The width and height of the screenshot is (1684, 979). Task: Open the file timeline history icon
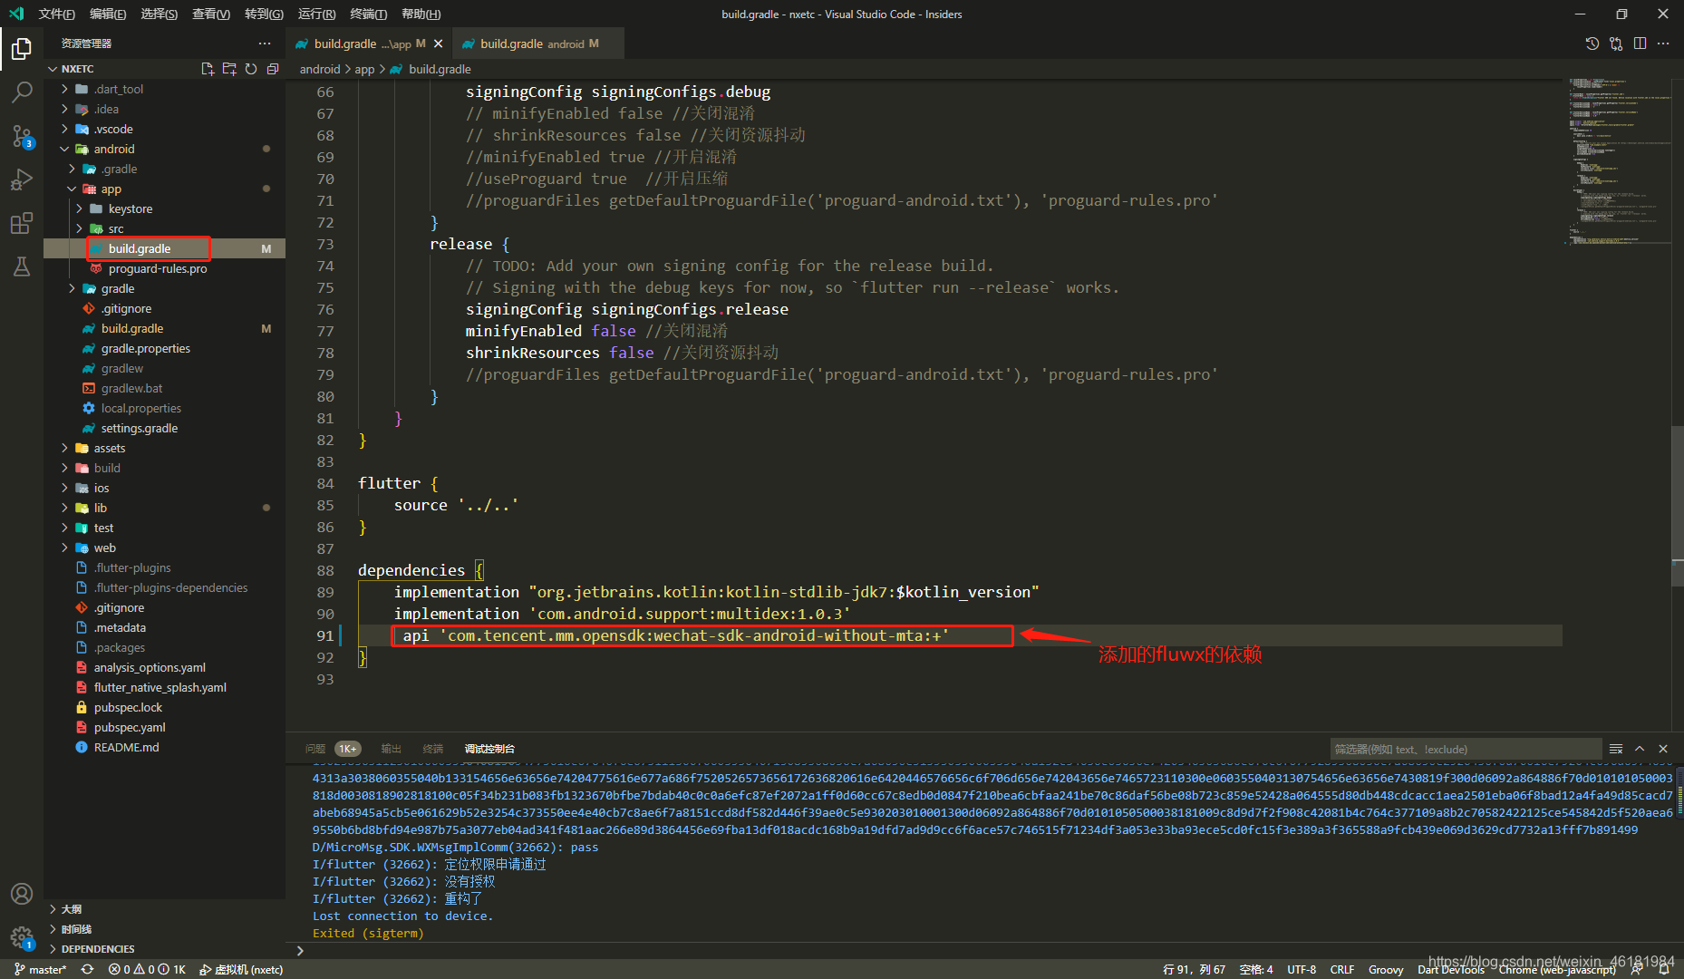pyautogui.click(x=1592, y=44)
